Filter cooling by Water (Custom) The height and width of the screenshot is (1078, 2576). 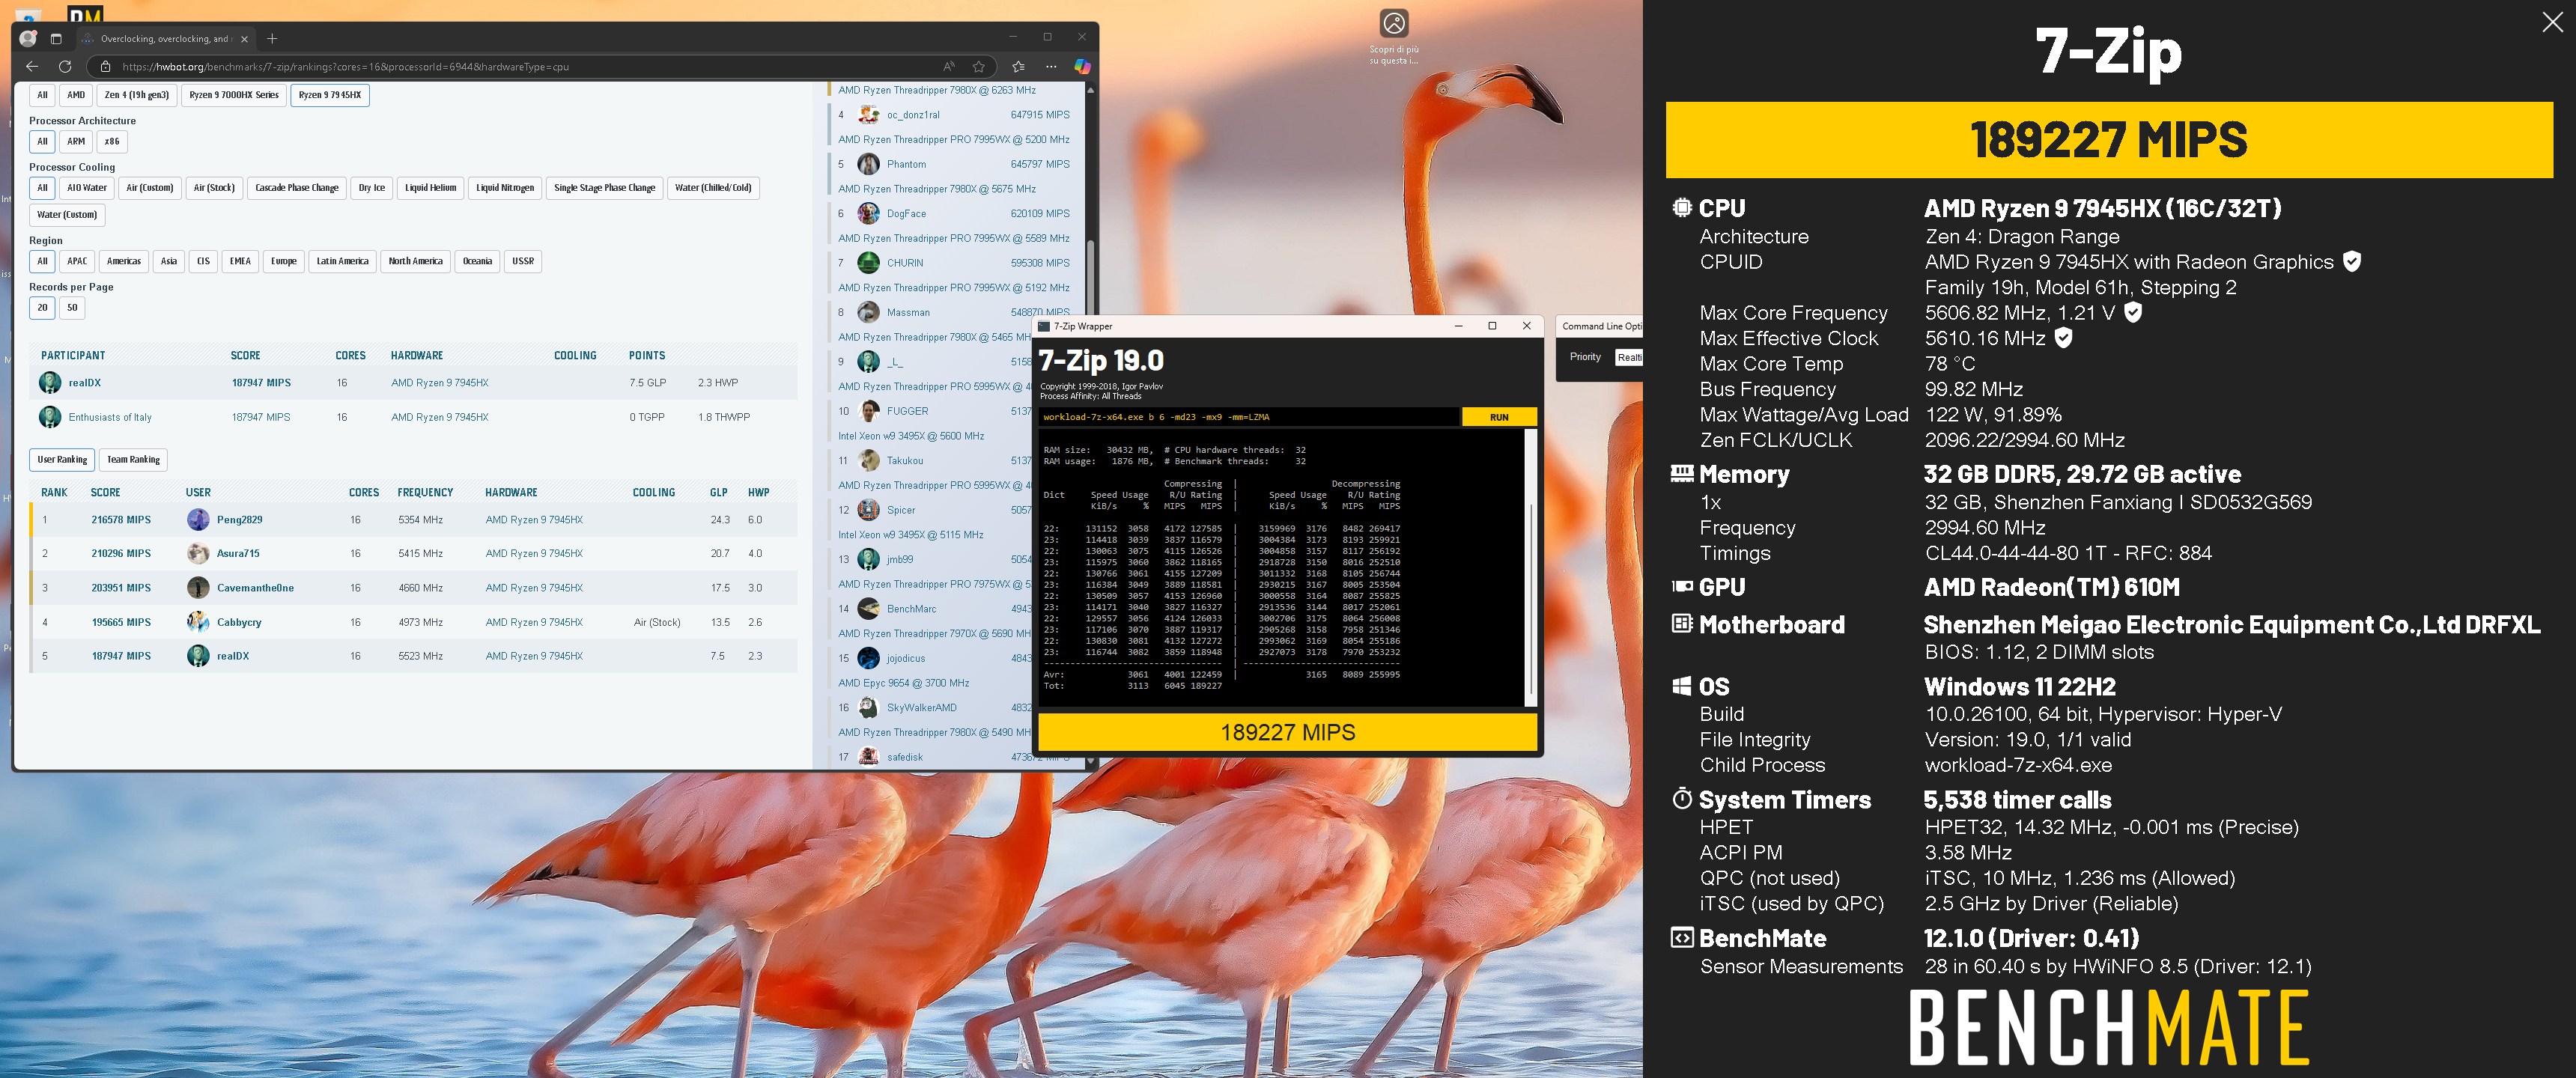pyautogui.click(x=67, y=215)
